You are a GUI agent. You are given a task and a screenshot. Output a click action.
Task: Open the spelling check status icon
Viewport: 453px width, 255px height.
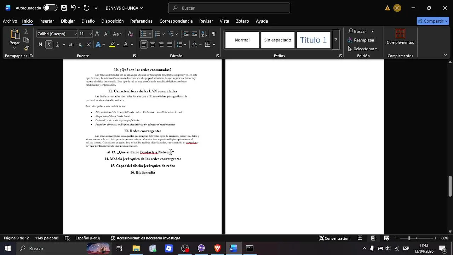coord(67,238)
